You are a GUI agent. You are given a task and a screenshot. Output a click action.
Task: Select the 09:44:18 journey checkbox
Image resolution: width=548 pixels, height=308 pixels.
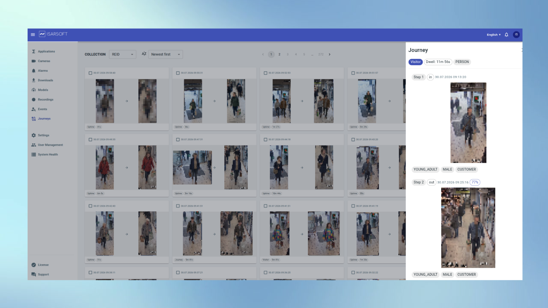coord(265,140)
